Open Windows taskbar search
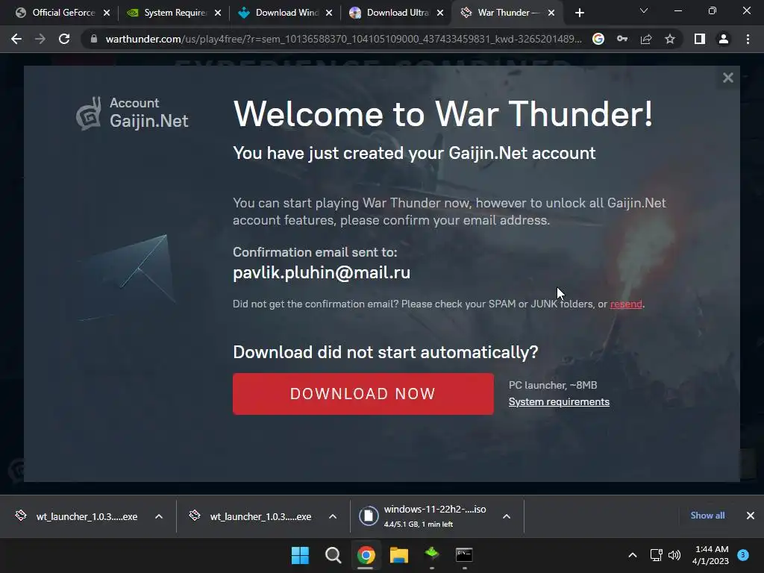This screenshot has width=764, height=573. [x=334, y=555]
